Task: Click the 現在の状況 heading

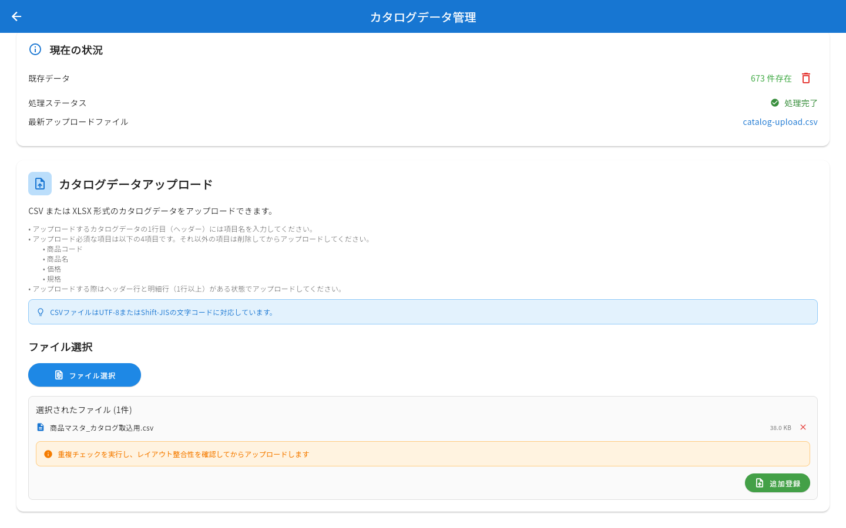Action: point(76,50)
